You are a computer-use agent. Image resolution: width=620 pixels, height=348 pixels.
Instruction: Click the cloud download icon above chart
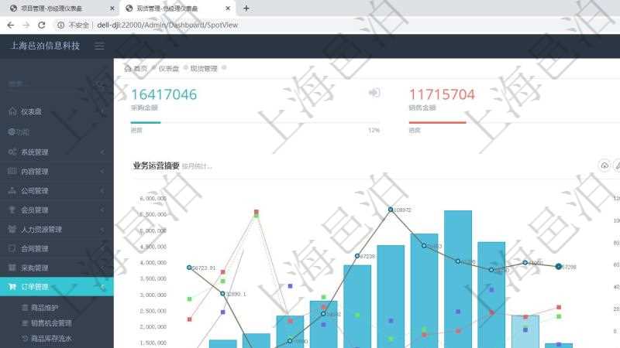click(x=604, y=165)
